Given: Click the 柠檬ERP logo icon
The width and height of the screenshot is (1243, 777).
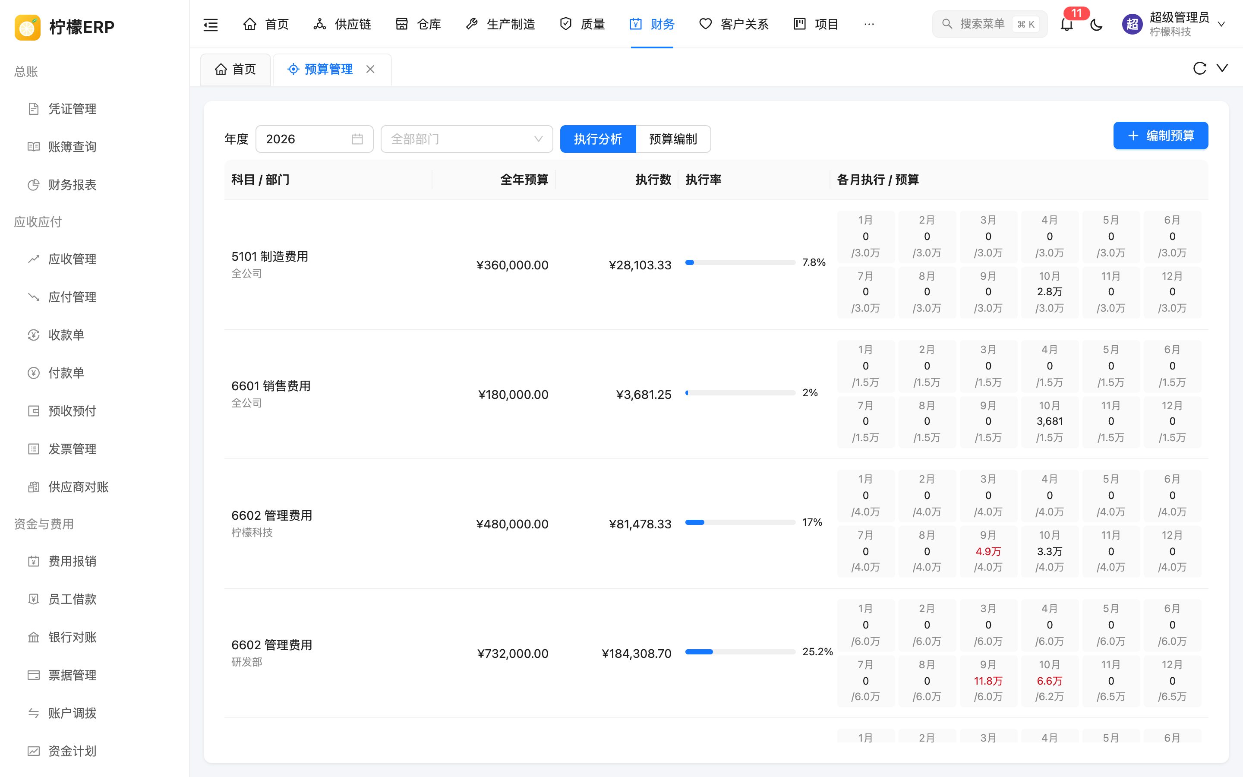Looking at the screenshot, I should click(x=28, y=27).
